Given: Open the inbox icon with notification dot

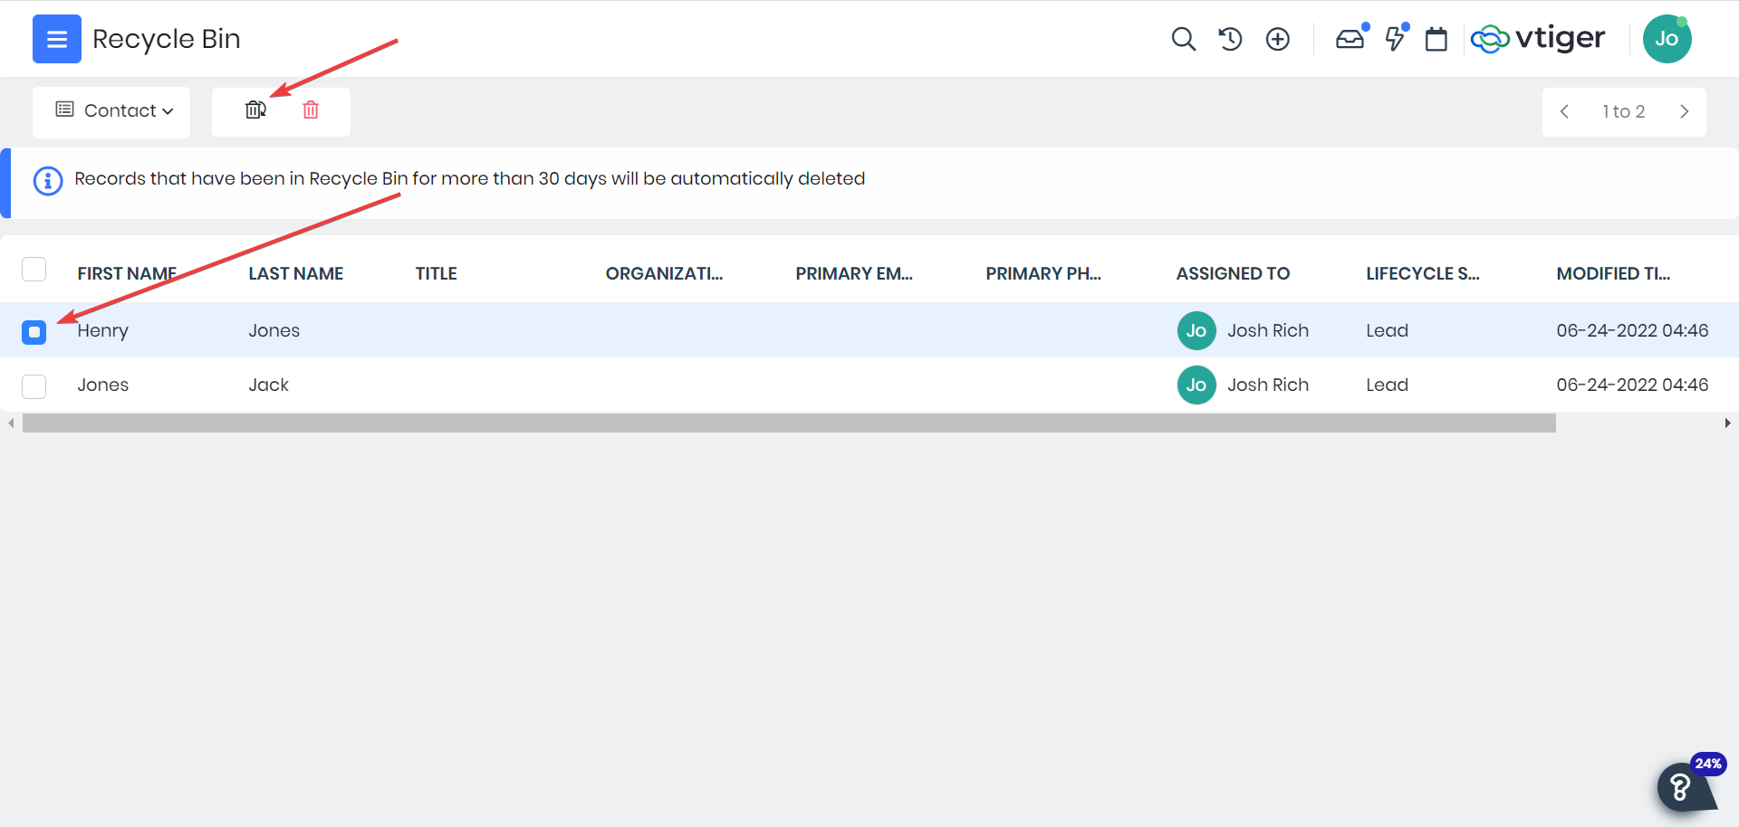Looking at the screenshot, I should [1350, 39].
